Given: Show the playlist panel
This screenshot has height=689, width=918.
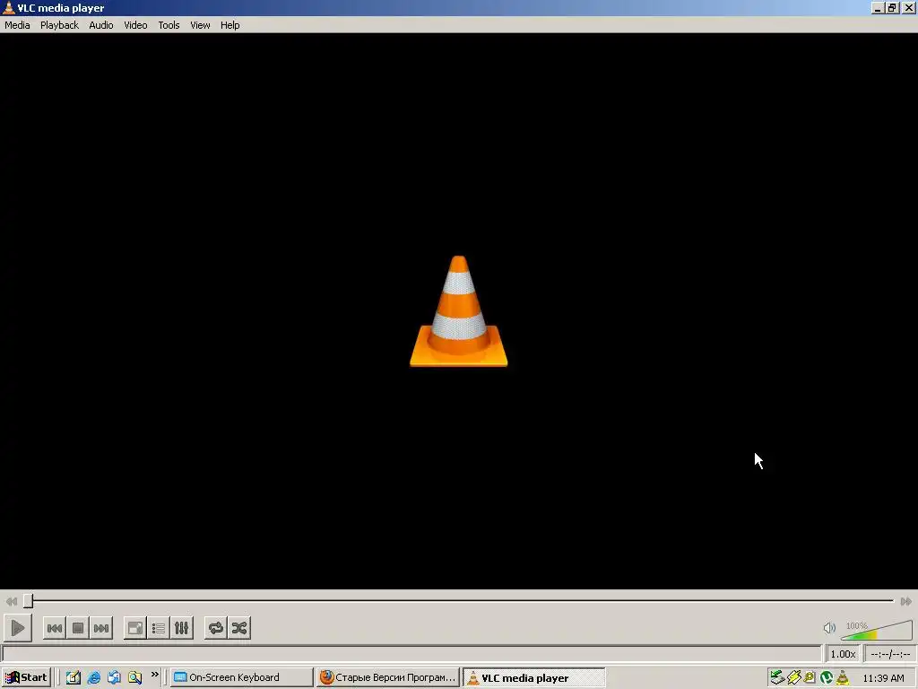Looking at the screenshot, I should tap(159, 628).
